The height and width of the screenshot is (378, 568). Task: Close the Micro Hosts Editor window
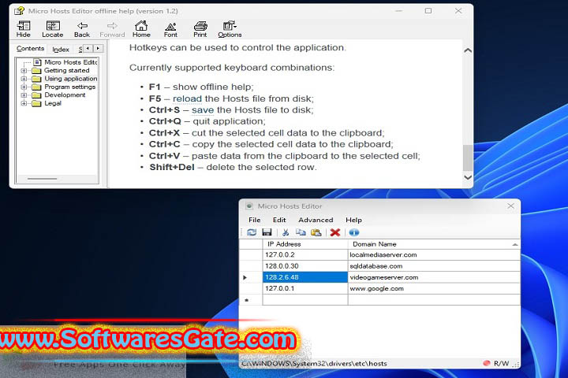click(510, 206)
